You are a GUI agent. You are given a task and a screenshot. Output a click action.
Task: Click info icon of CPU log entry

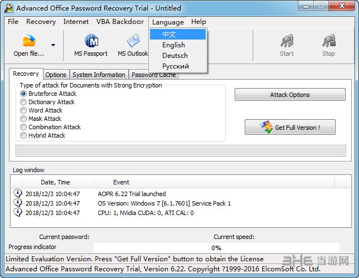[x=18, y=212]
